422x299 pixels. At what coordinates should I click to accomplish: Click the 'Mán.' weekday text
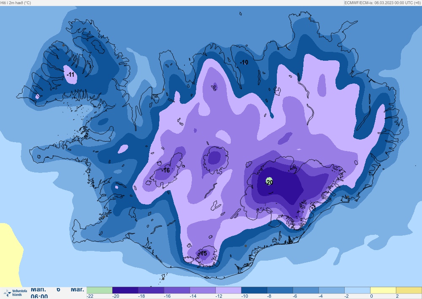pyautogui.click(x=38, y=290)
